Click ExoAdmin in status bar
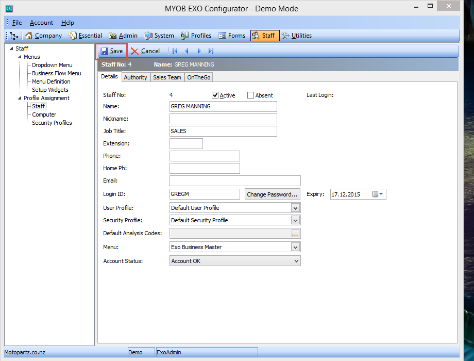The height and width of the screenshot is (361, 474). 168,353
